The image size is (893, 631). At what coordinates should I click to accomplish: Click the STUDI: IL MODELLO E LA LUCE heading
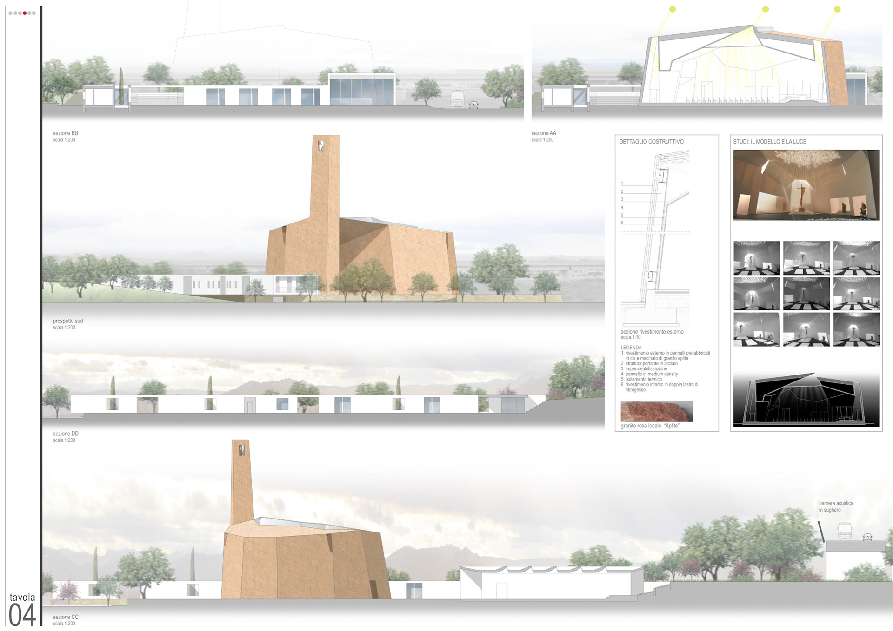769,142
